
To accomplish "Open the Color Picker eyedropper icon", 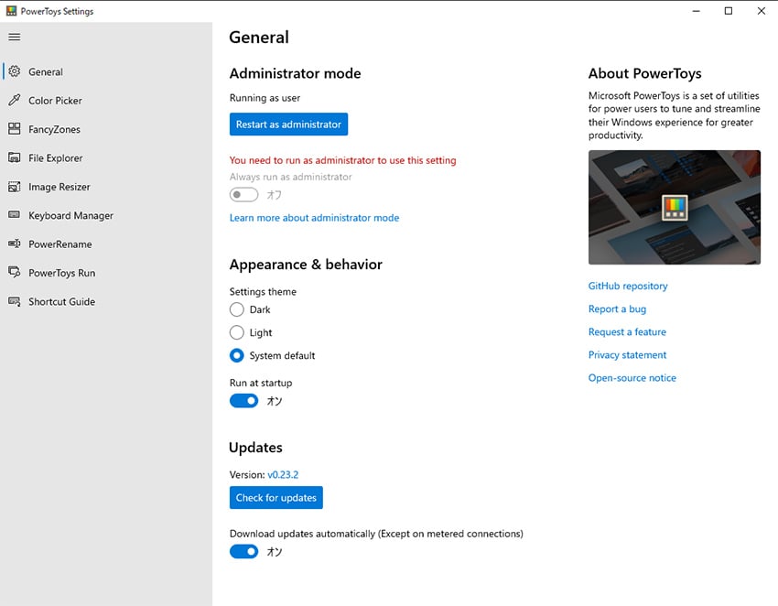I will click(15, 101).
